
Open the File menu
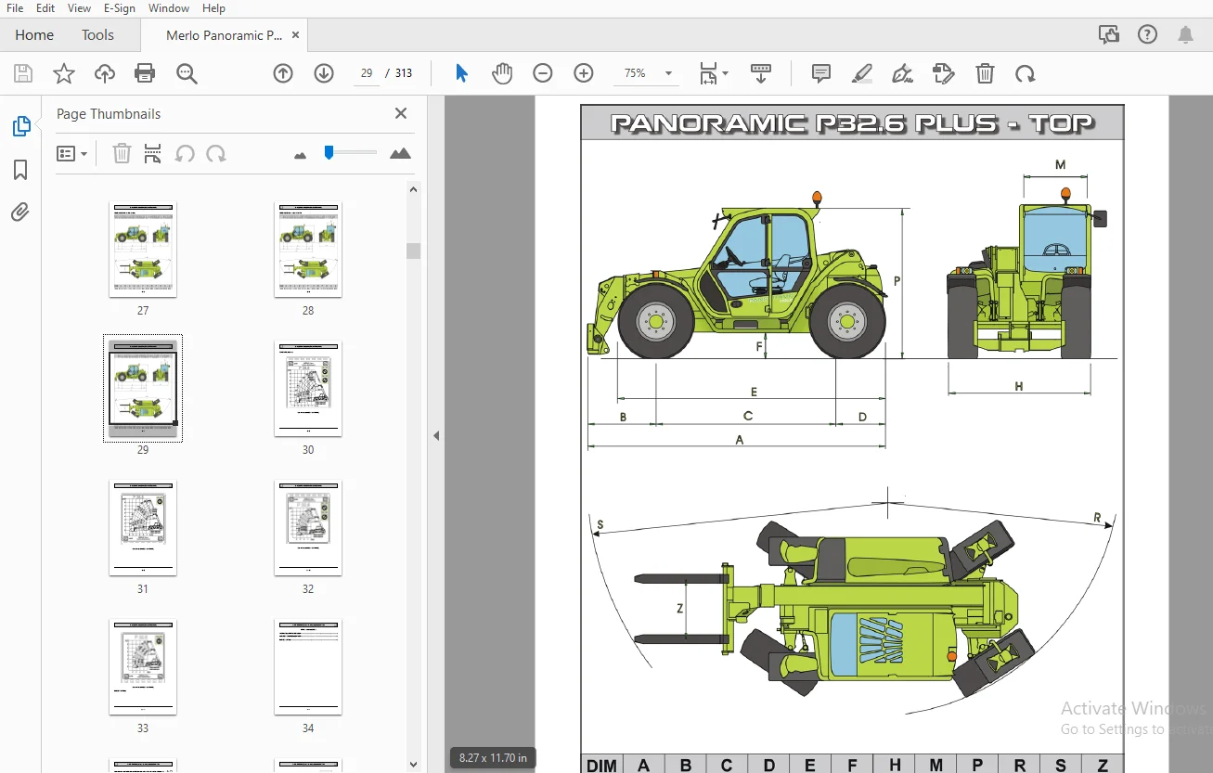[x=15, y=7]
